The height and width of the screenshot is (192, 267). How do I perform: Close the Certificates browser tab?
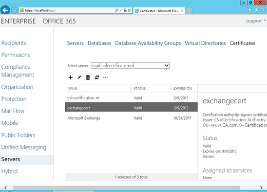click(182, 11)
